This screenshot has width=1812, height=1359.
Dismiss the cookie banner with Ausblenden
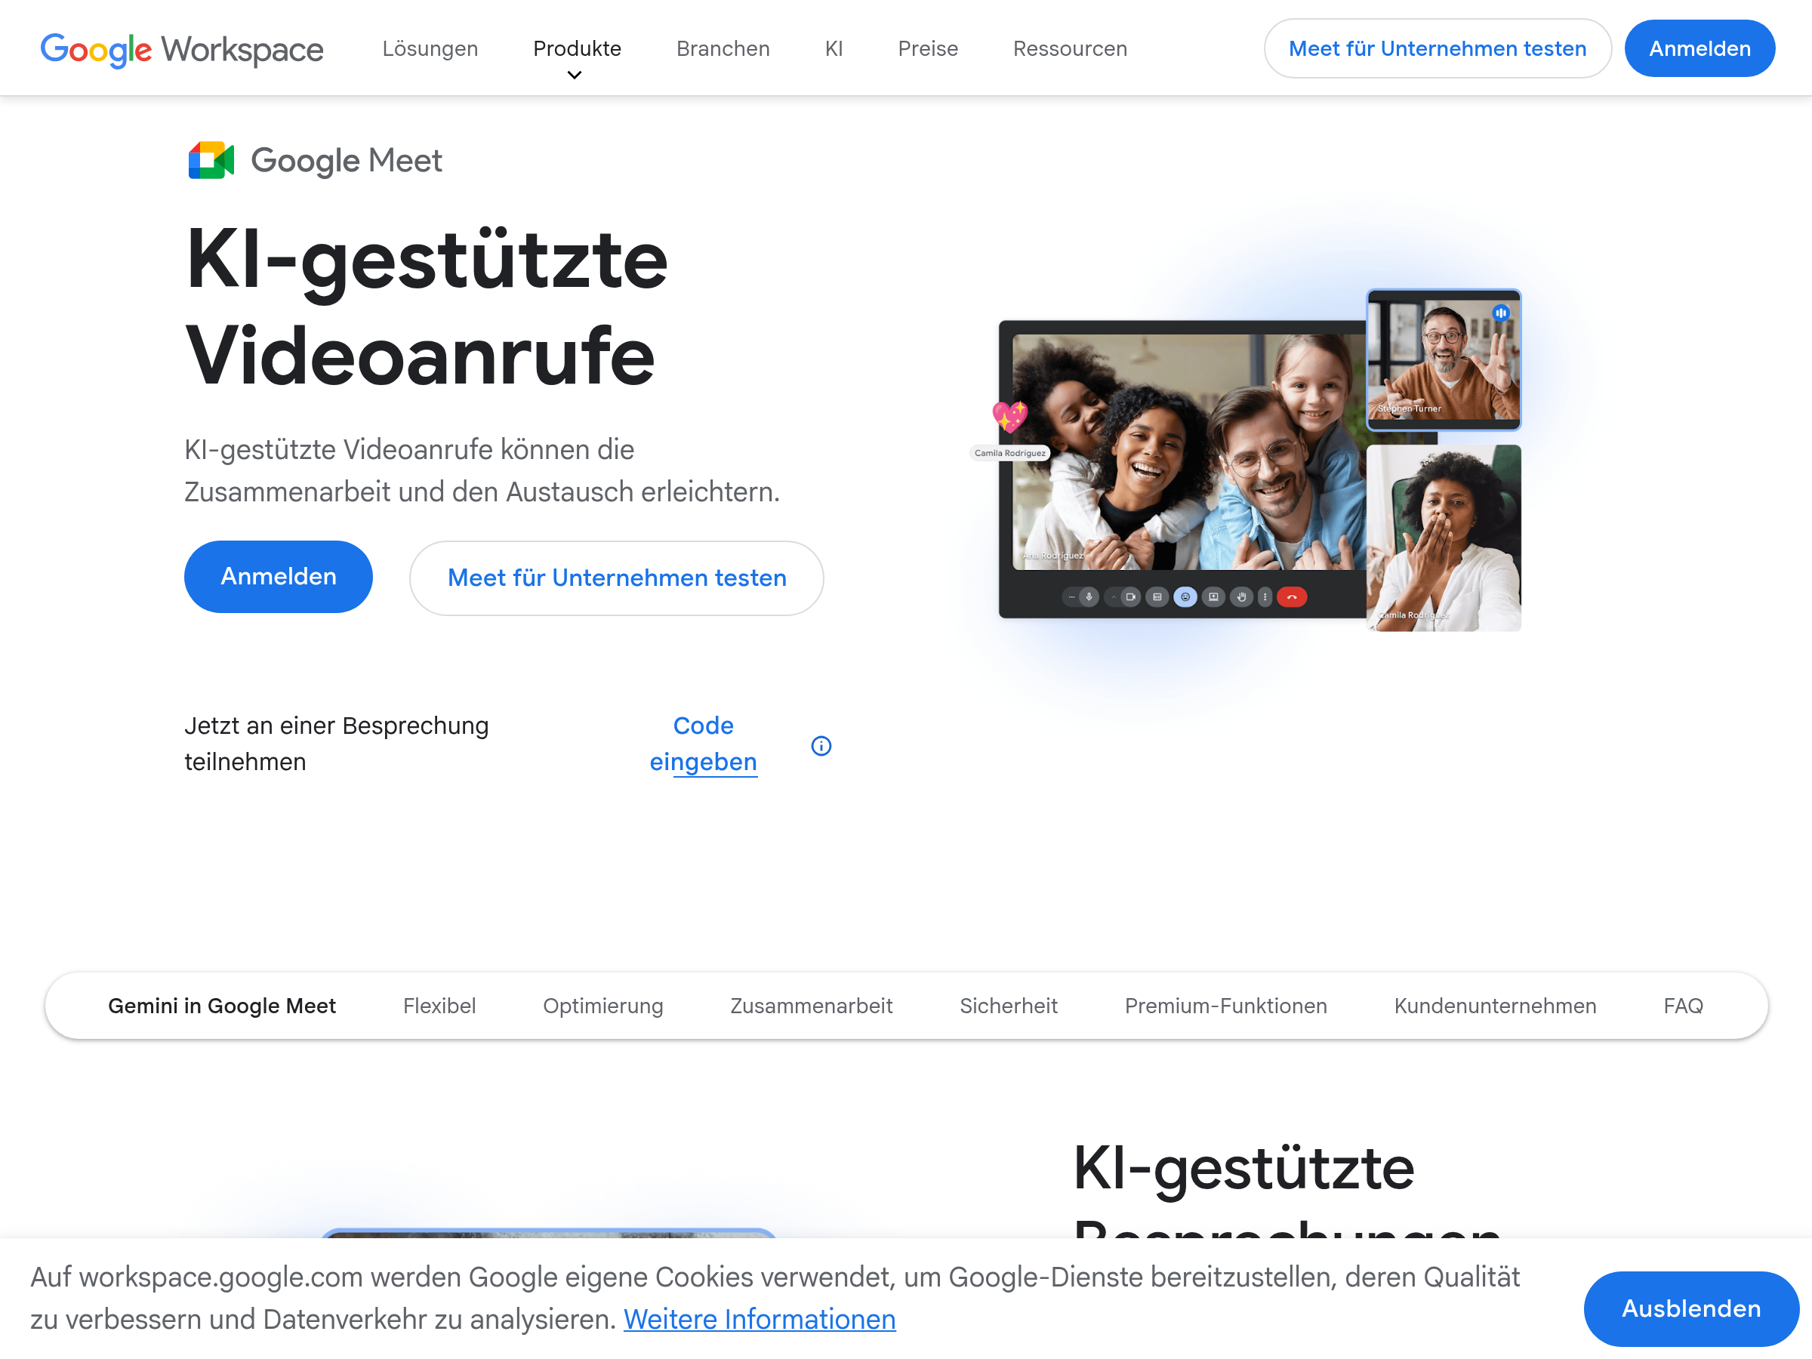[1692, 1308]
